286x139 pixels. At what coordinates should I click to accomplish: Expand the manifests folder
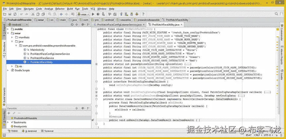click(12, 37)
